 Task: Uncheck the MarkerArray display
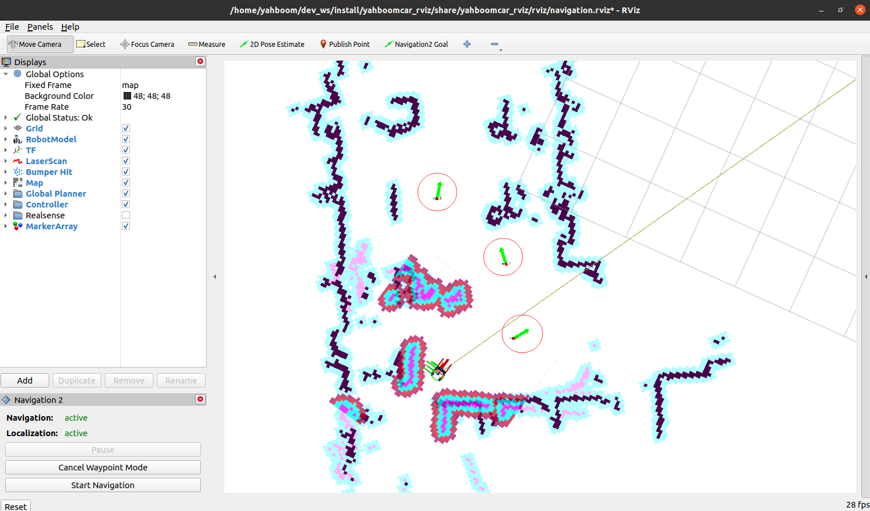(126, 226)
